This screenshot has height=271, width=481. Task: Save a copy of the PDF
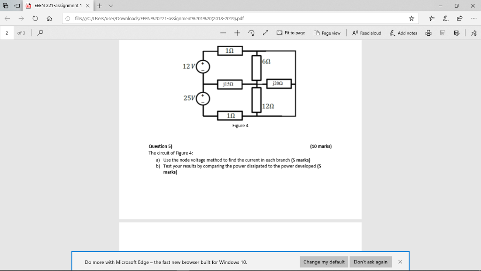click(442, 33)
